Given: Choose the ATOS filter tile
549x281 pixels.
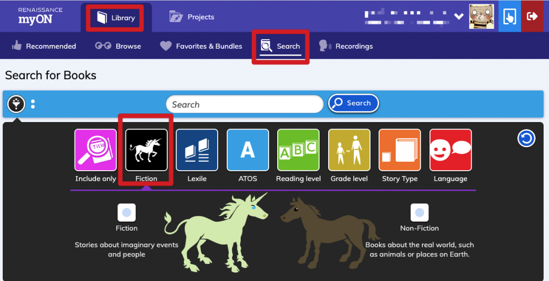Looking at the screenshot, I should point(248,150).
